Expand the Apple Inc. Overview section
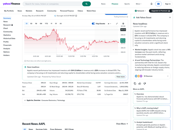This screenshot has width=174, height=130. 75,100
